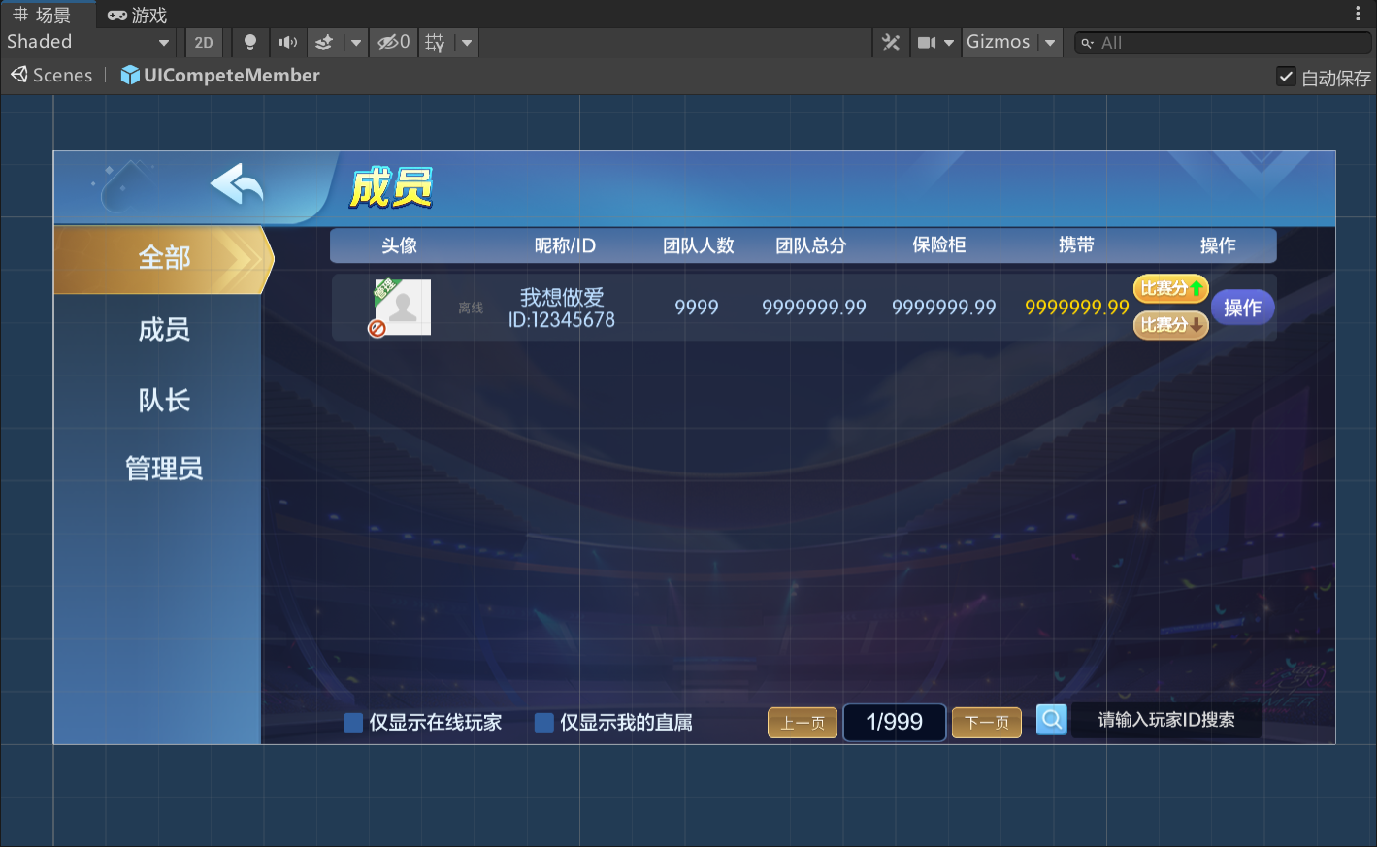Click the magnifier search icon near player ID field
Screen dimensions: 1377x847
point(1051,720)
